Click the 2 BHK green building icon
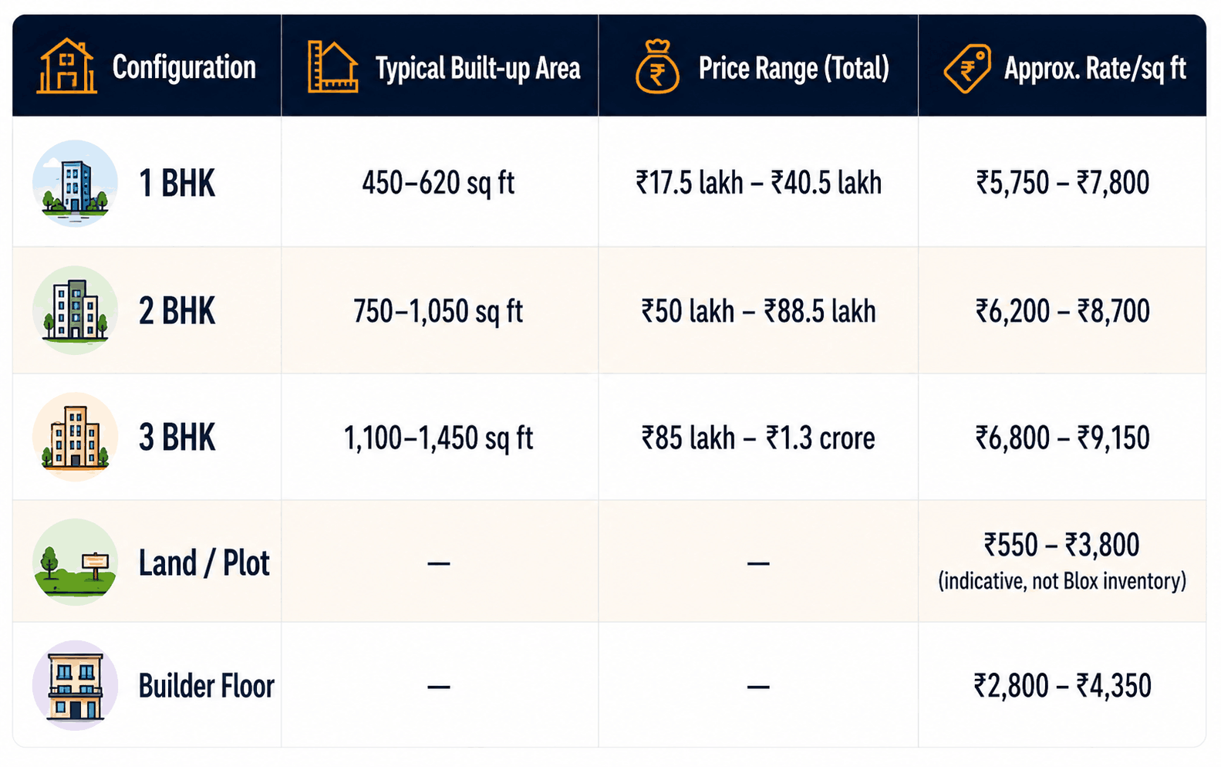The height and width of the screenshot is (767, 1221). [x=75, y=310]
